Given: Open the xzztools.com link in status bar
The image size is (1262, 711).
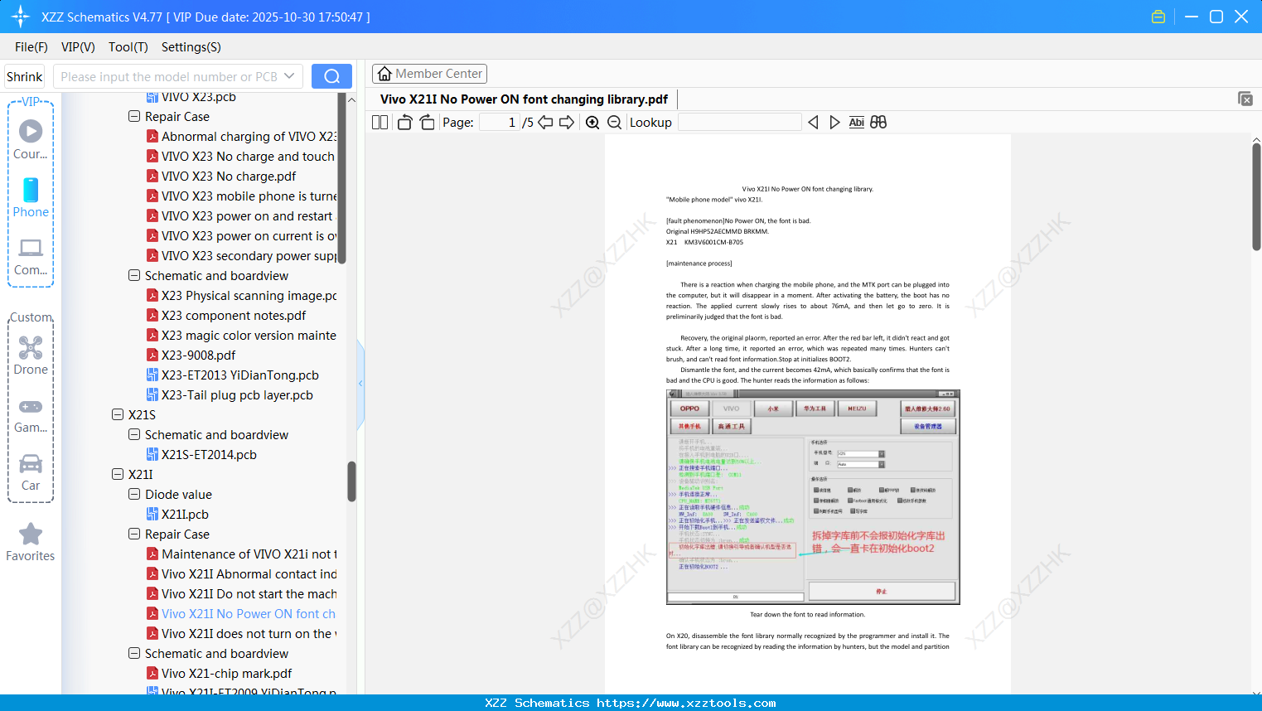Looking at the screenshot, I should 686,704.
